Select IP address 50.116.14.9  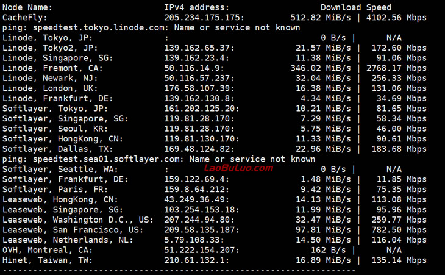click(x=194, y=68)
